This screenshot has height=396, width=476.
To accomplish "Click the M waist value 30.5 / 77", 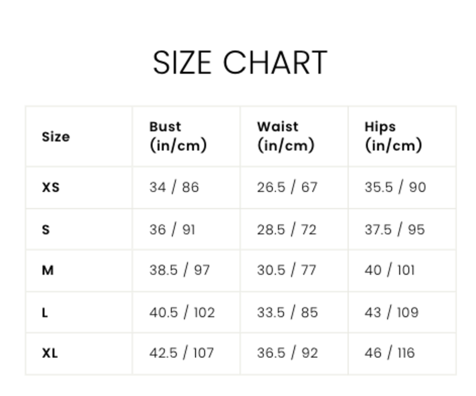I will point(286,271).
